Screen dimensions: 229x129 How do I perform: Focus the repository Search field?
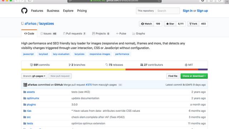[168, 11]
